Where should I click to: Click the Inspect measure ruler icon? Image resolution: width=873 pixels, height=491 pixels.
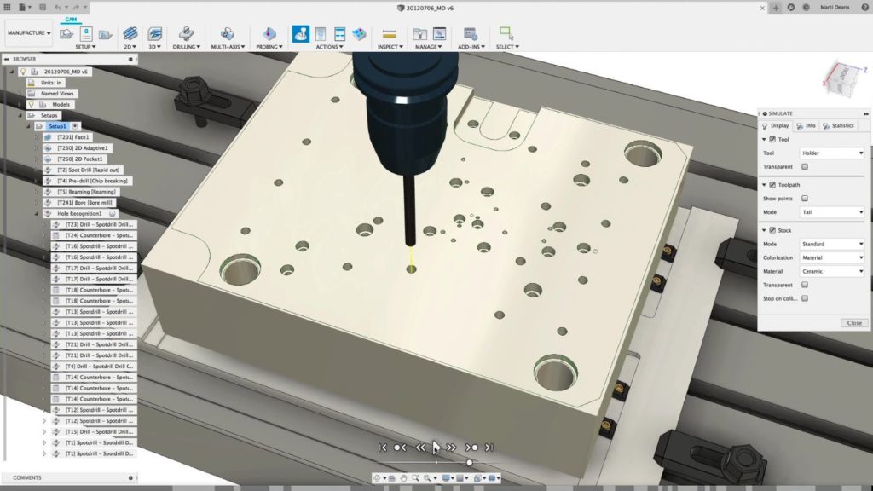click(390, 33)
